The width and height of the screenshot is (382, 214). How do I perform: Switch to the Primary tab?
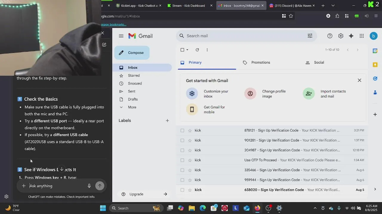pyautogui.click(x=207, y=62)
